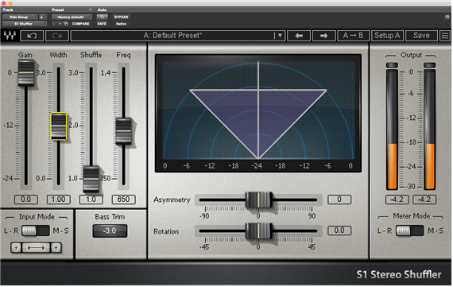Click the Shuffle fader handle
The width and height of the screenshot is (453, 287).
(x=91, y=179)
